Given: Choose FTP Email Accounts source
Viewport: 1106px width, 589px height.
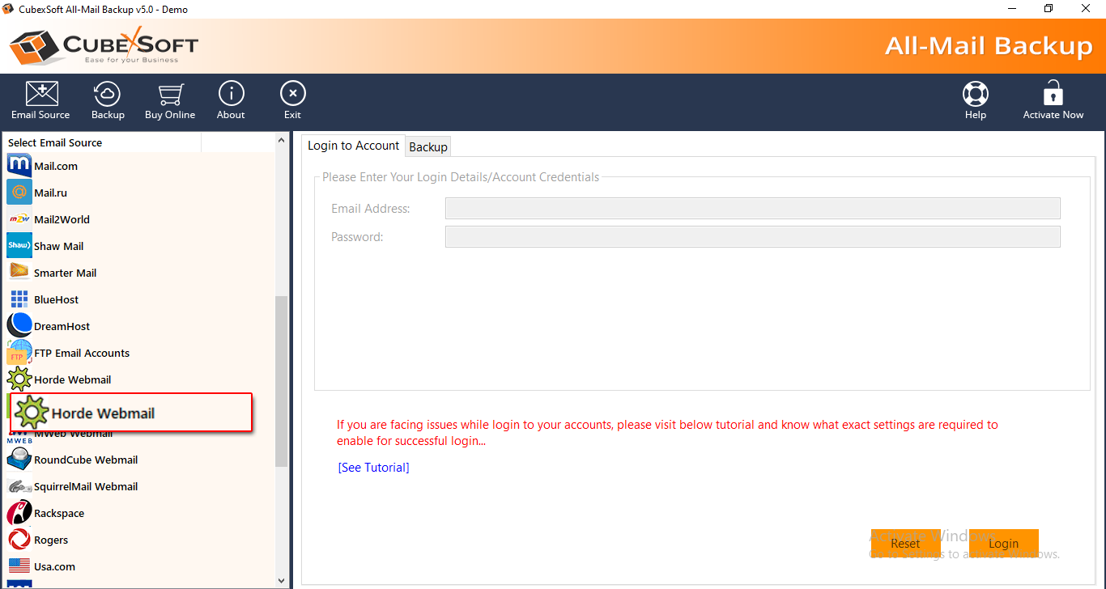Looking at the screenshot, I should pos(81,353).
